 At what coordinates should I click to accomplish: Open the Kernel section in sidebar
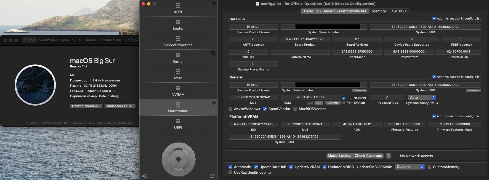(x=178, y=58)
